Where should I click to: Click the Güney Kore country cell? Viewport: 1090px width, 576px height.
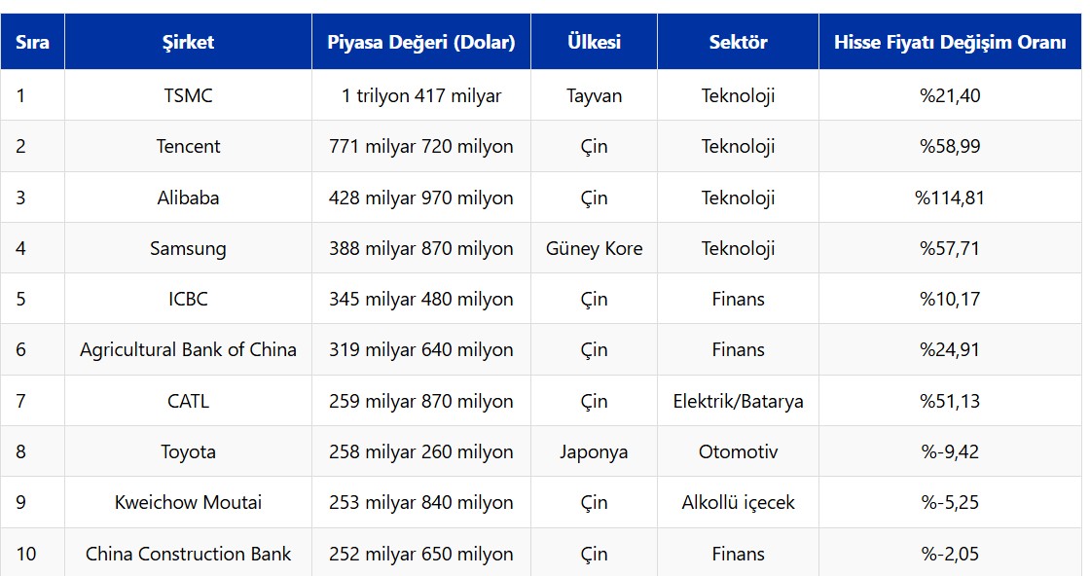594,248
